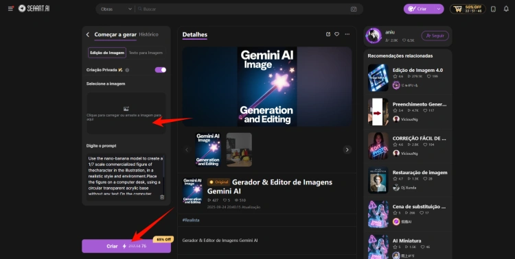
Task: Open Restauração de imagem recommendation
Action: coord(408,180)
